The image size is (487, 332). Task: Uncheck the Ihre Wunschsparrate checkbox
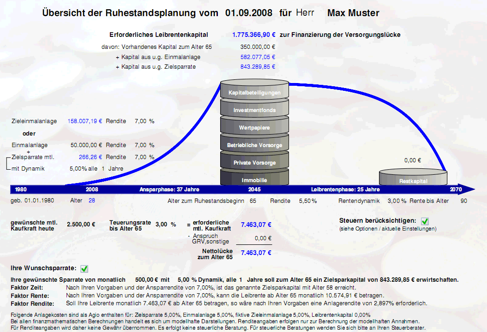(84, 268)
